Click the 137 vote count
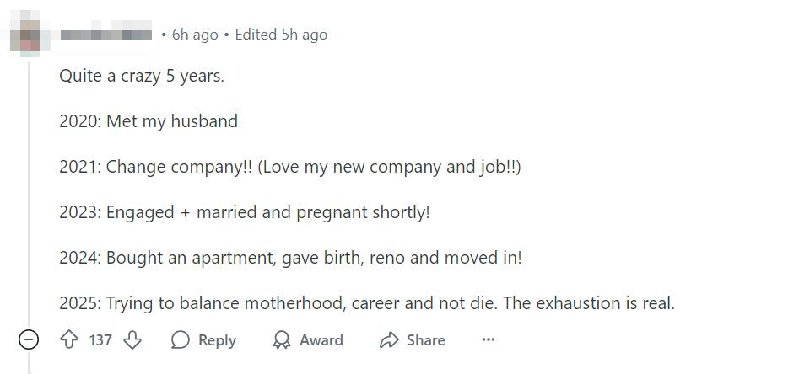The height and width of the screenshot is (374, 810). [x=100, y=340]
